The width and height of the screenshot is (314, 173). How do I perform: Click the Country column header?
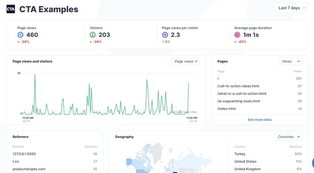pos(240,147)
